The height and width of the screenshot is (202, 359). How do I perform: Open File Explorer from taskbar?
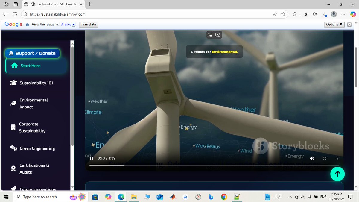tap(134, 197)
